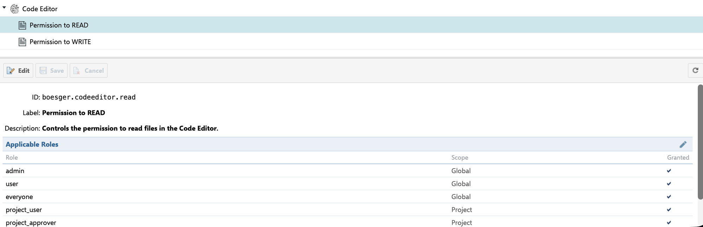Image resolution: width=703 pixels, height=227 pixels.
Task: Toggle the Granted checkmark for everyone
Action: coord(669,197)
